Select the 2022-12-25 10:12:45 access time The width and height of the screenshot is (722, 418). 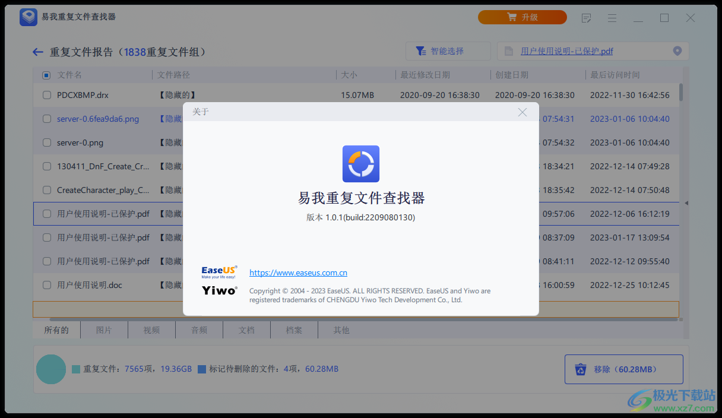coord(630,285)
